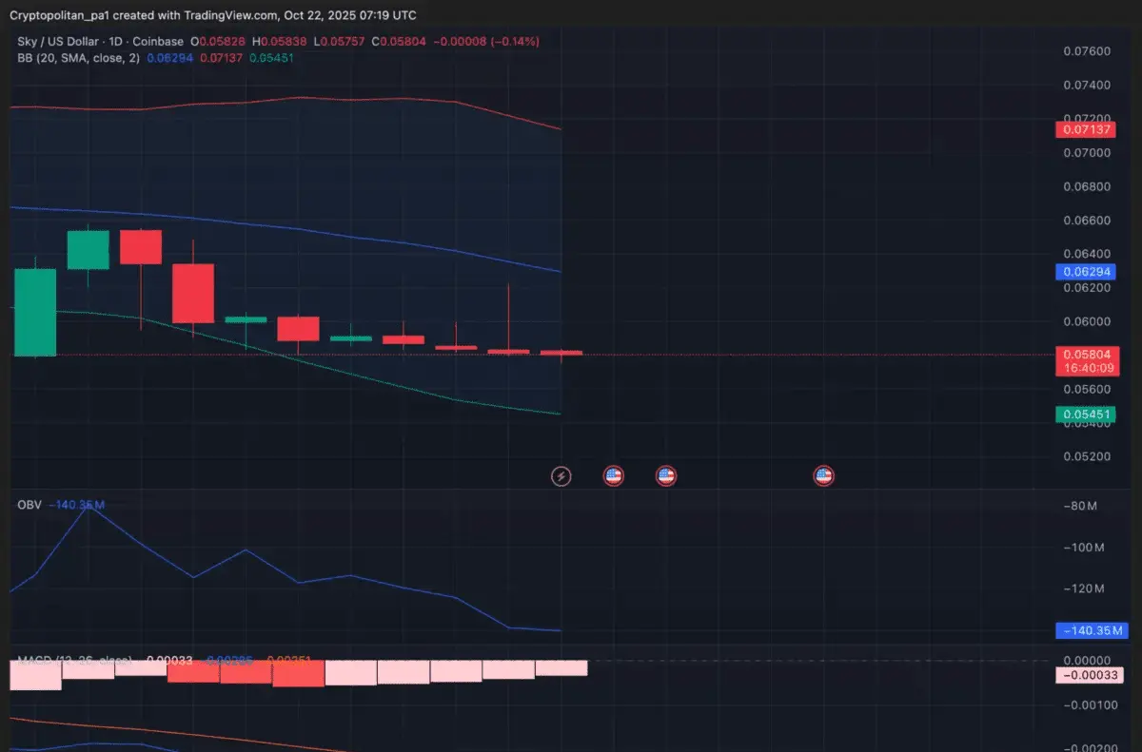Click the rightmost US flag event icon

823,475
